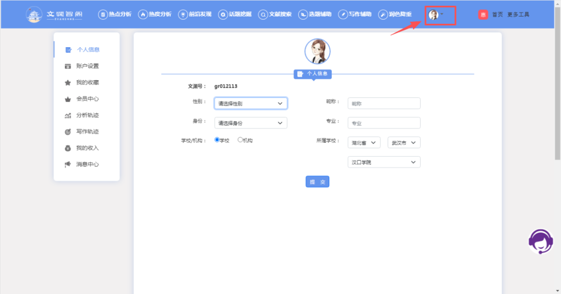Open 写作辅助 pen icon tool
This screenshot has height=294, width=561.
pyautogui.click(x=343, y=15)
